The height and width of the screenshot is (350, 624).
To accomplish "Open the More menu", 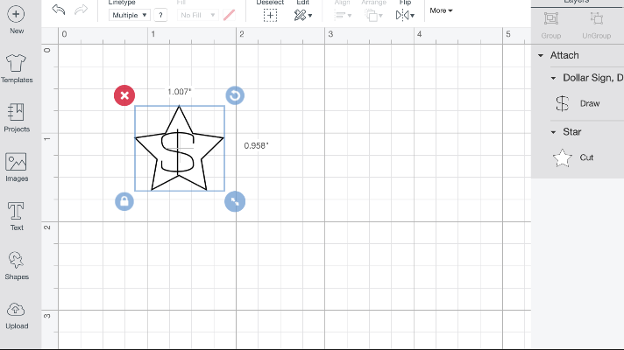I will pyautogui.click(x=441, y=10).
